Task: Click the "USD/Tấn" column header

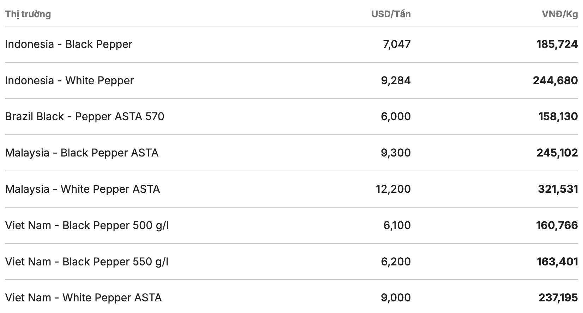Action: [391, 14]
